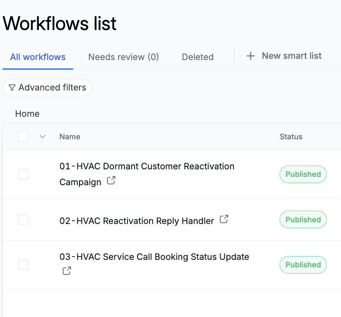The height and width of the screenshot is (317, 341).
Task: Open the Deleted tab
Action: (198, 57)
